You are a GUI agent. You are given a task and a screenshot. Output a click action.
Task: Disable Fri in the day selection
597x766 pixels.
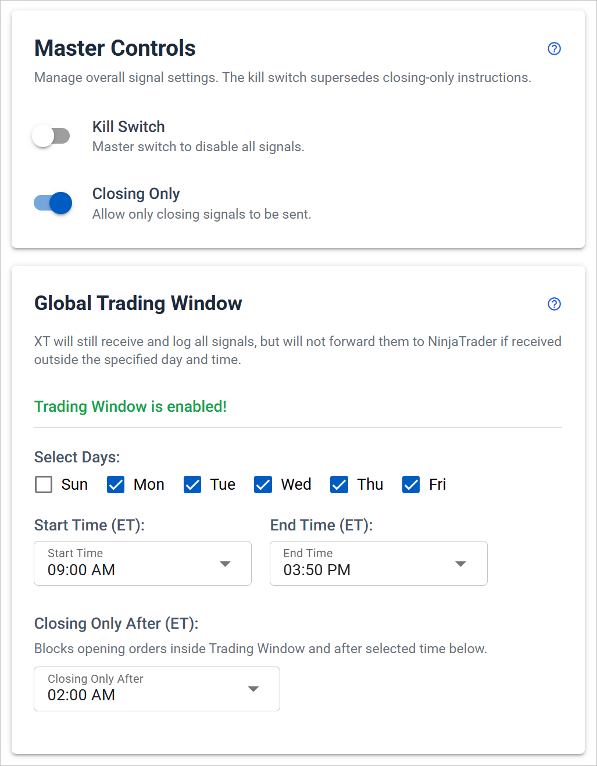tap(411, 484)
